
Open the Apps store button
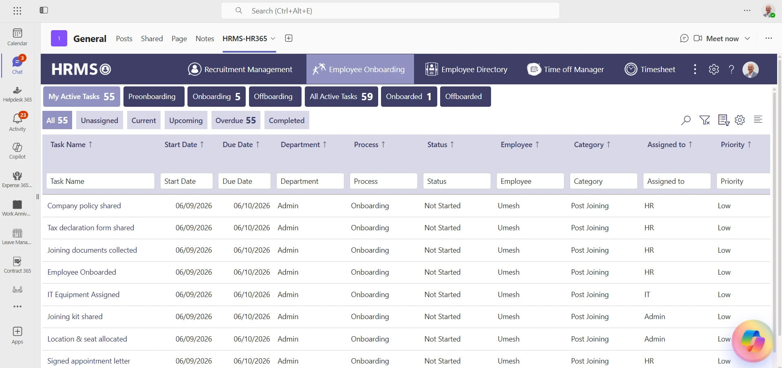pos(17,335)
